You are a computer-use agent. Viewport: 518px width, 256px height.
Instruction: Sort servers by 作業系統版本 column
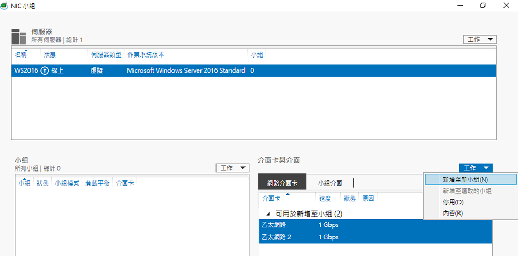(x=146, y=55)
